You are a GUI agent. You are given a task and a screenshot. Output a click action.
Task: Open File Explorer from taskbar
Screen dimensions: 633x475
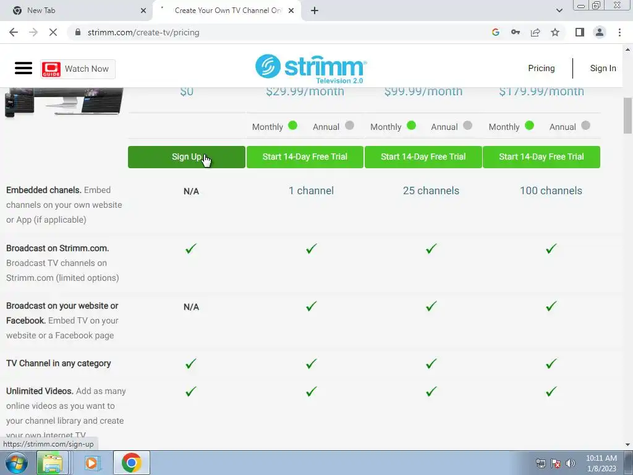pos(53,463)
